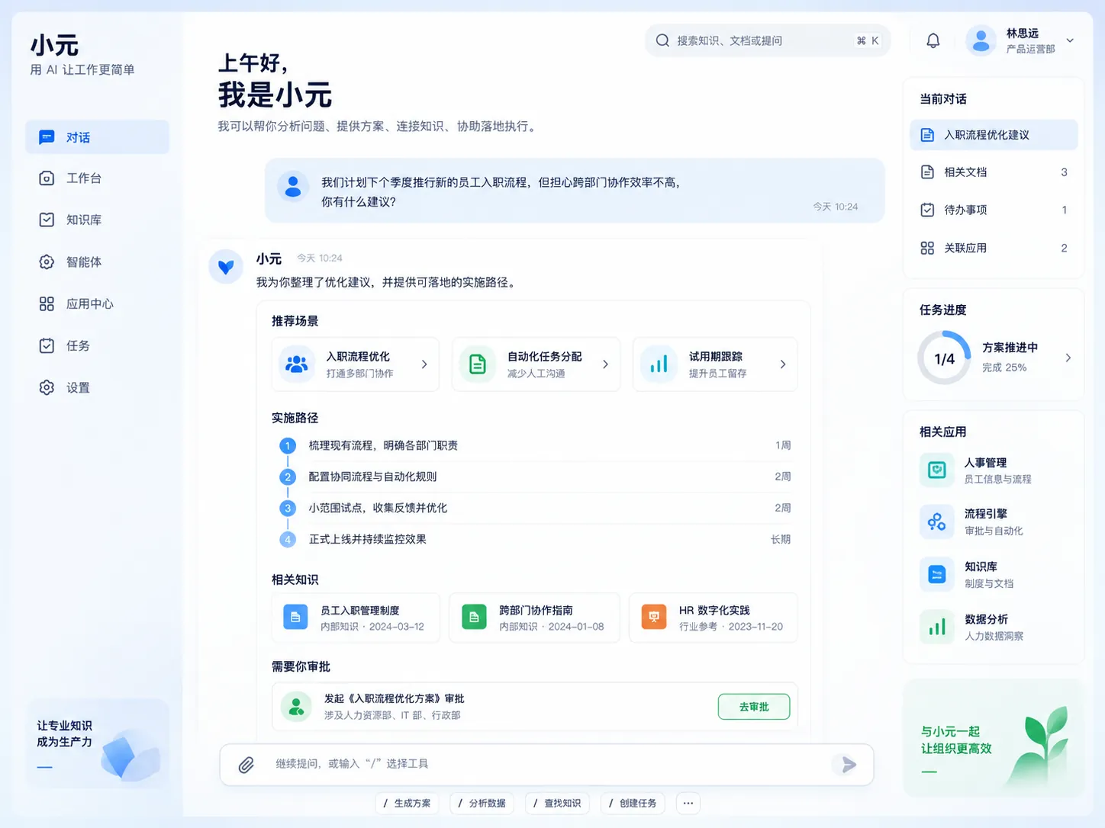Select 入职流程优化建议 current conversation
Viewport: 1105px width, 828px height.
tap(994, 135)
